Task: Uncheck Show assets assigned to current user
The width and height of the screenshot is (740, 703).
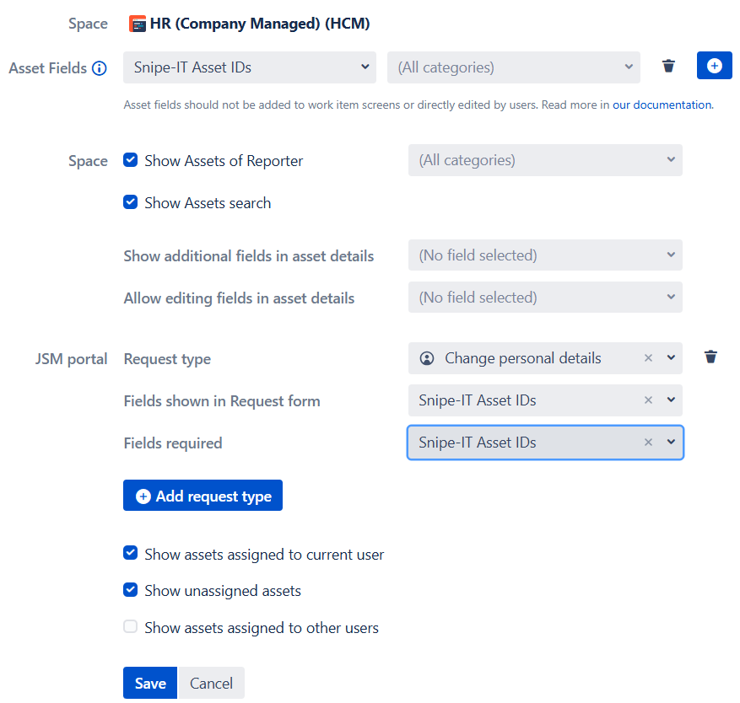Action: tap(131, 554)
